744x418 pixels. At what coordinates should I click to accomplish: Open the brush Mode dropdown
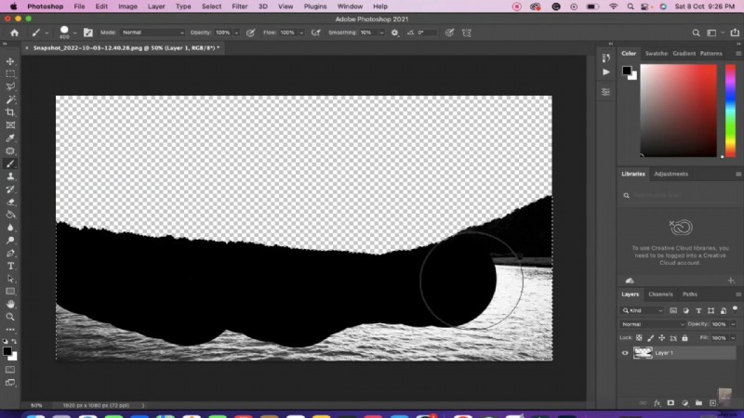pyautogui.click(x=153, y=33)
